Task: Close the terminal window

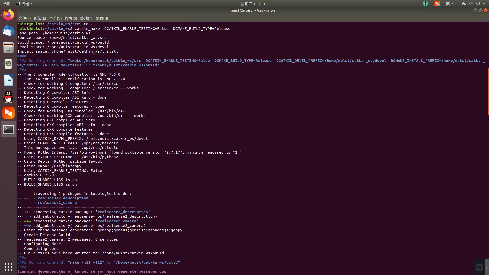Action: click(x=486, y=10)
